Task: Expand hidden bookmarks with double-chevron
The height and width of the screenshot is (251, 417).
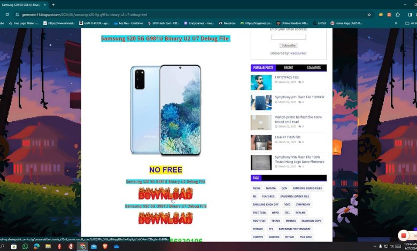Action: click(x=396, y=23)
